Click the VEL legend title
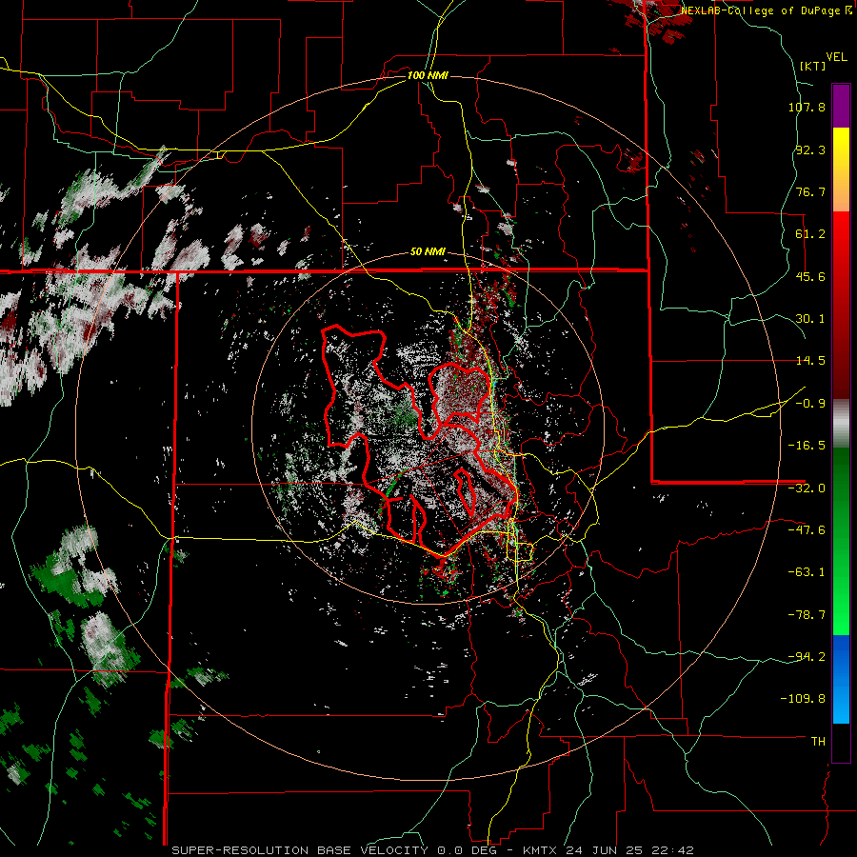 [836, 57]
